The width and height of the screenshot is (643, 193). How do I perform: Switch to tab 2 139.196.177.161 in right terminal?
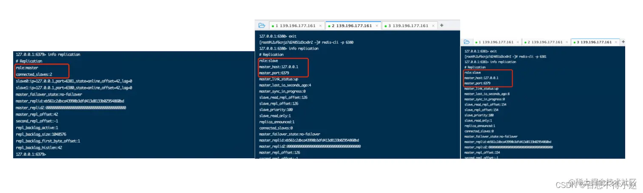tap(546, 42)
